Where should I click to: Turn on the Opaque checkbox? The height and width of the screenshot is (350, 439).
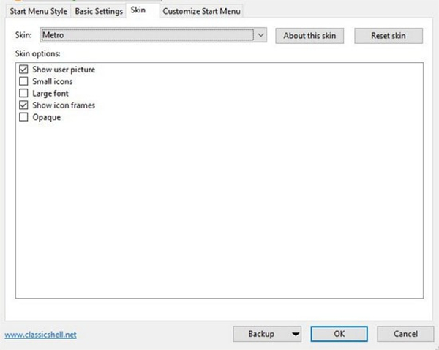[23, 116]
